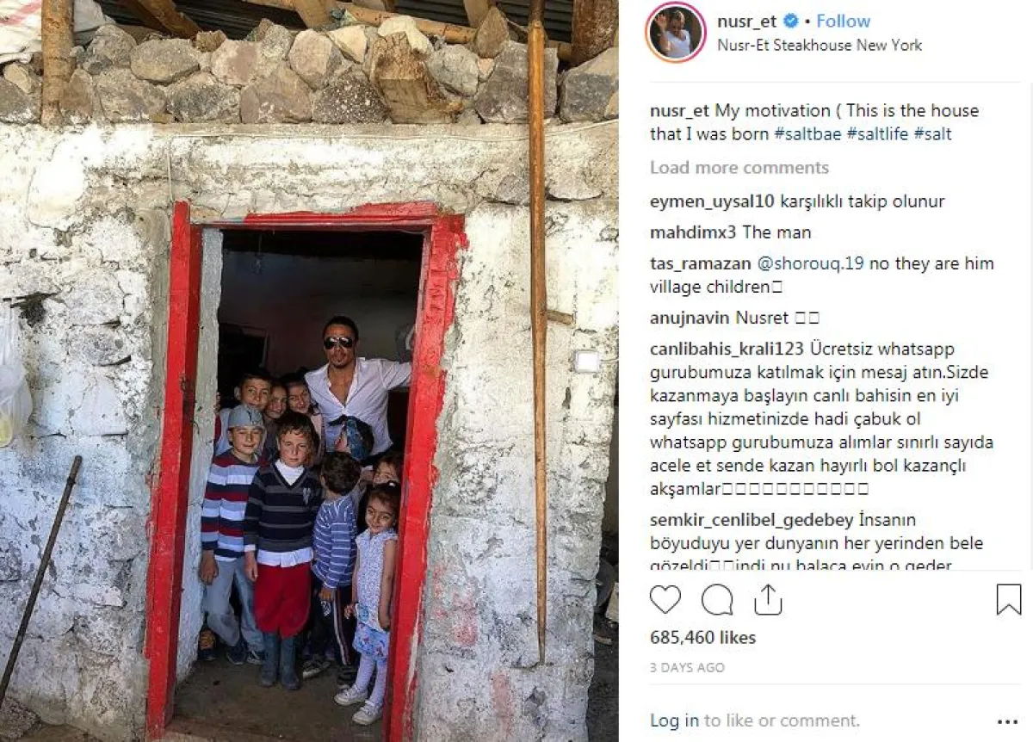Open the #saltlife hashtag
Screen dimensions: 1033x742
point(878,134)
